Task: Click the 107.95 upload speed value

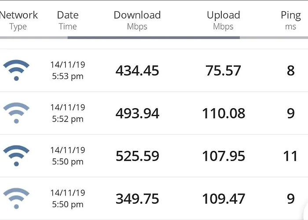Action: tap(223, 156)
